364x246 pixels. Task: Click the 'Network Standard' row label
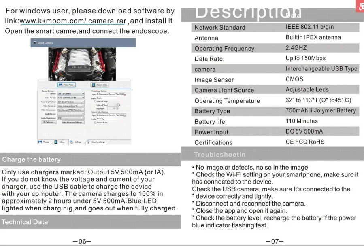pos(220,28)
